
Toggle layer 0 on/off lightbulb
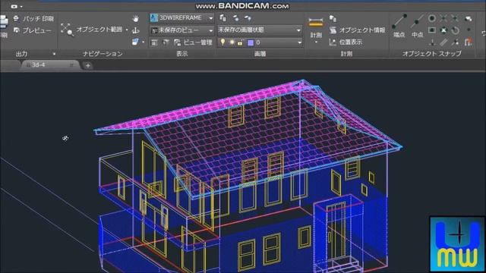coord(222,42)
